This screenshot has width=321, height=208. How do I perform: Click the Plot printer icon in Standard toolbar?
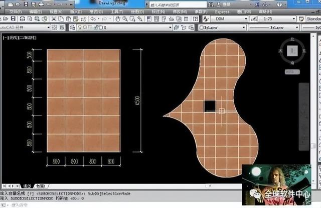click(x=22, y=19)
